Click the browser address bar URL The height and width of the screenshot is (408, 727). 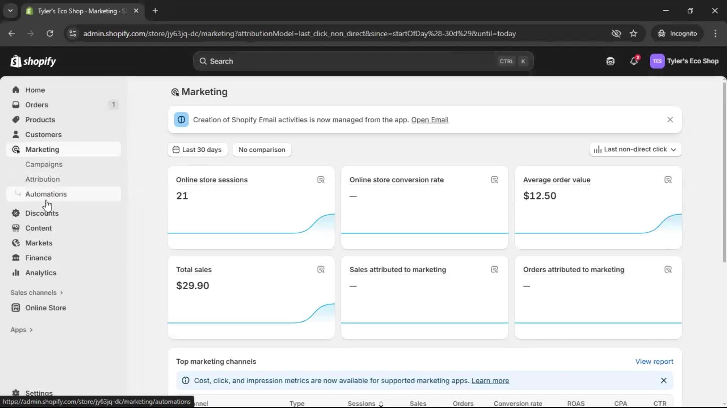coord(299,34)
